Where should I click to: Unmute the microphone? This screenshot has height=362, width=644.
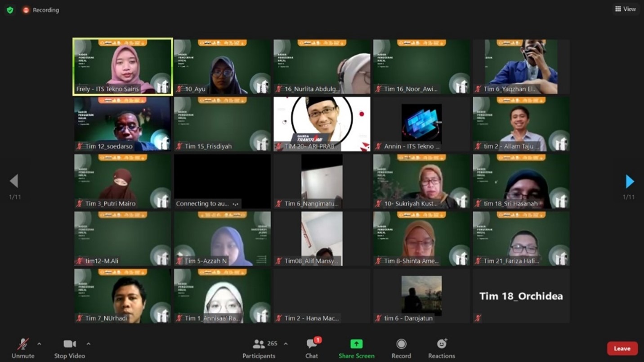[x=23, y=349]
